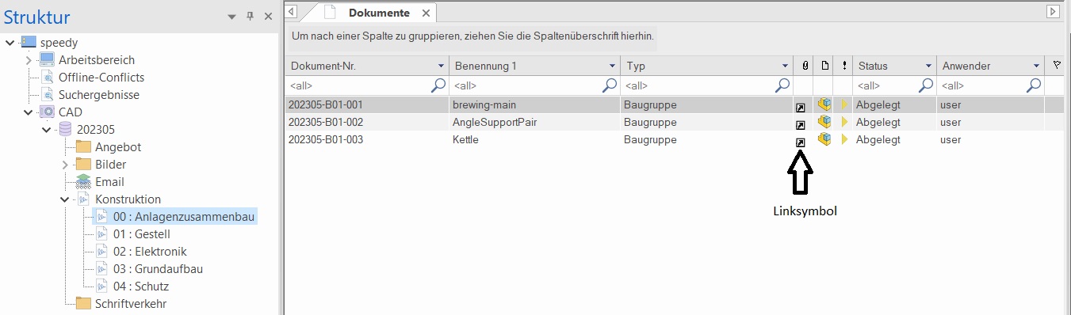Collapse the Konstruktion node
This screenshot has height=315, width=1071.
point(65,199)
